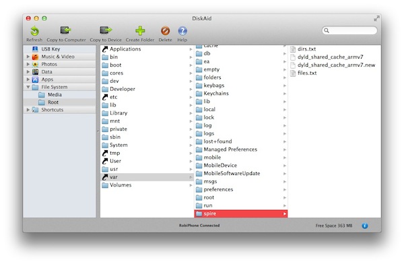Screen dimensions: 404x264
Task: Click the Delete label
Action: pos(165,40)
